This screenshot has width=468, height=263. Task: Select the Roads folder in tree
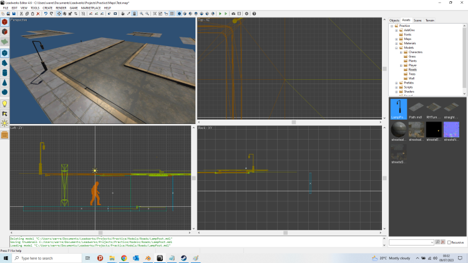click(412, 69)
